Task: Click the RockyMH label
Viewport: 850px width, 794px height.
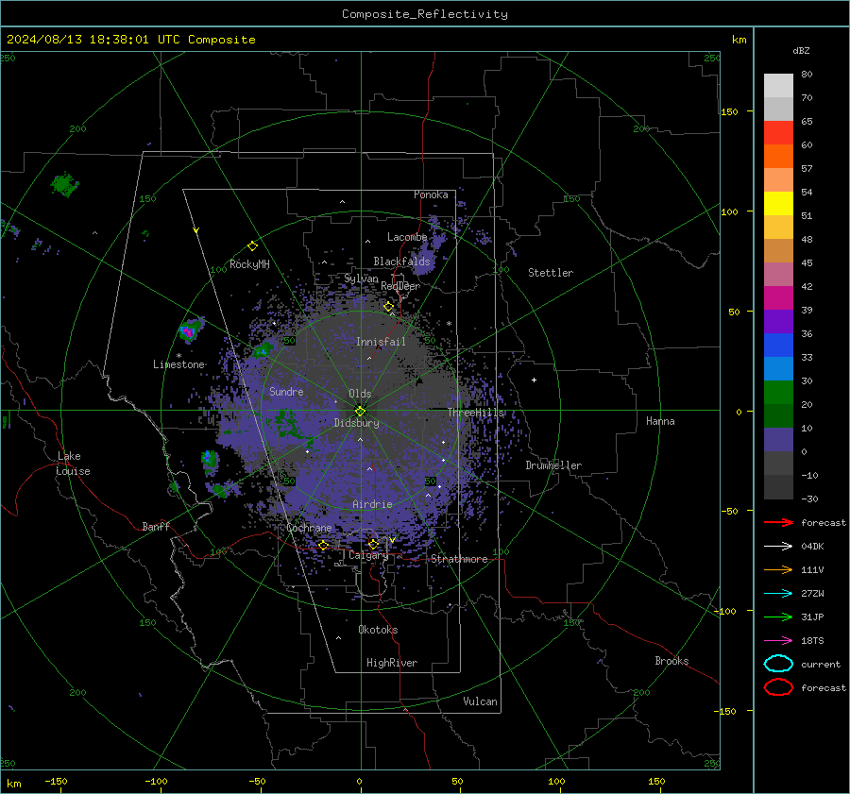Action: pos(249,264)
